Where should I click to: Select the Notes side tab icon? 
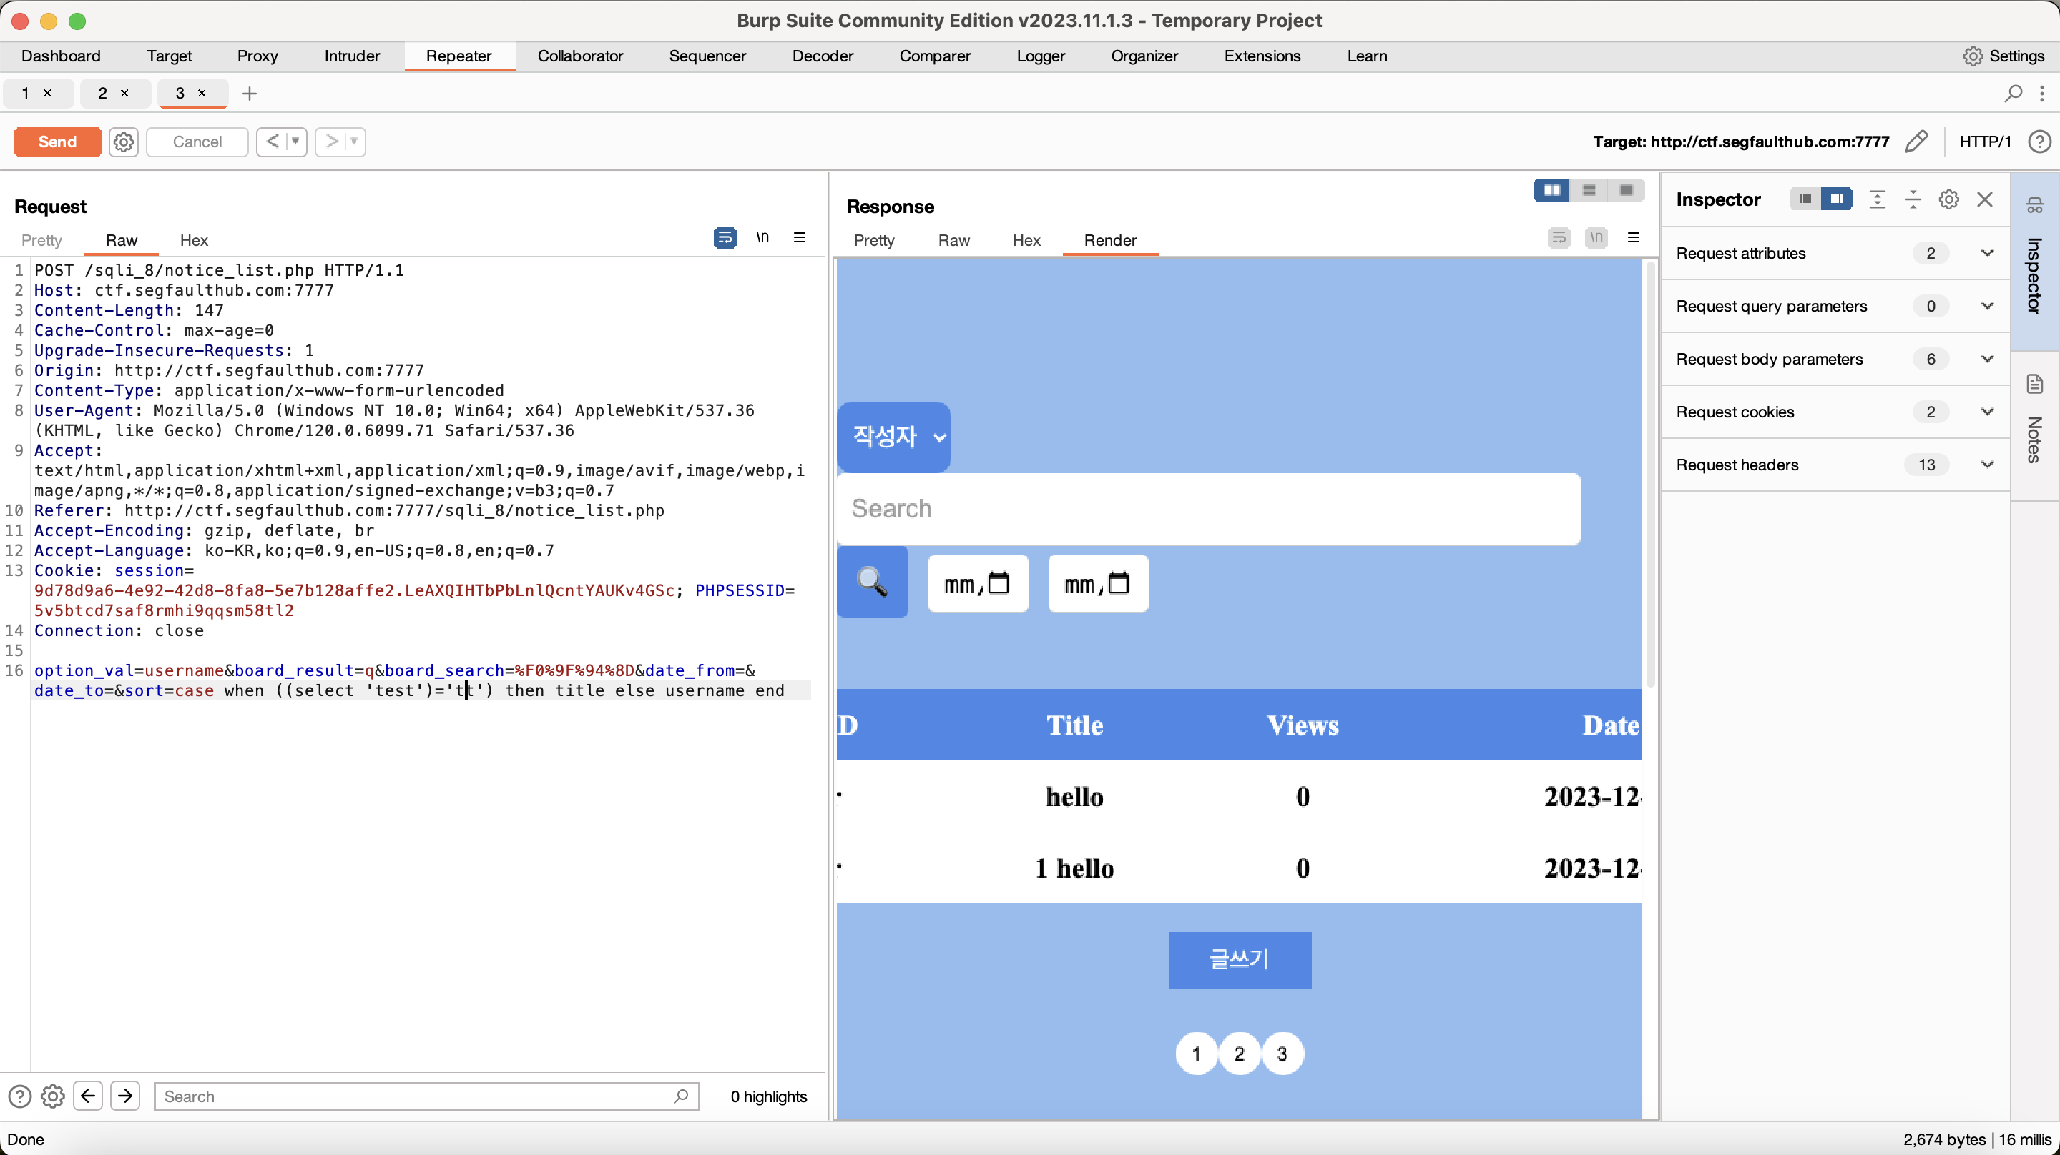tap(2034, 384)
